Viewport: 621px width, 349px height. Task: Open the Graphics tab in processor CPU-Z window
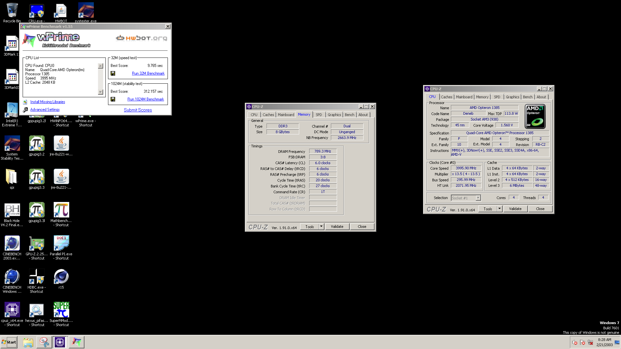(512, 97)
